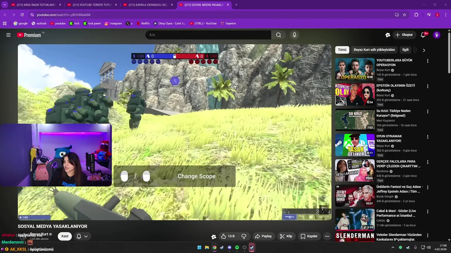Bookmark this page with star icon
The height and width of the screenshot is (253, 451).
(x=404, y=15)
